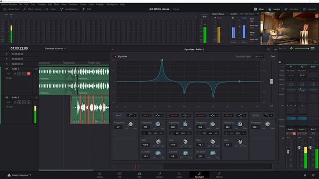Screen dimensions: 319x179
Task: Toggle the Equalizer enable button
Action: [115, 56]
